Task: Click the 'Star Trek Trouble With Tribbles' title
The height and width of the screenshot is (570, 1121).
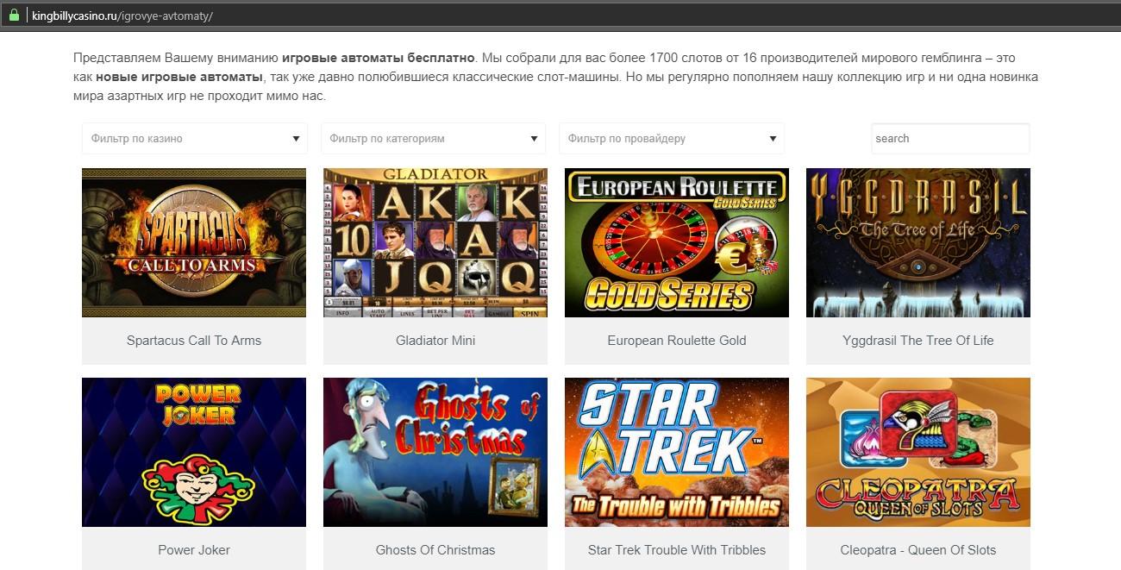Action: click(677, 550)
